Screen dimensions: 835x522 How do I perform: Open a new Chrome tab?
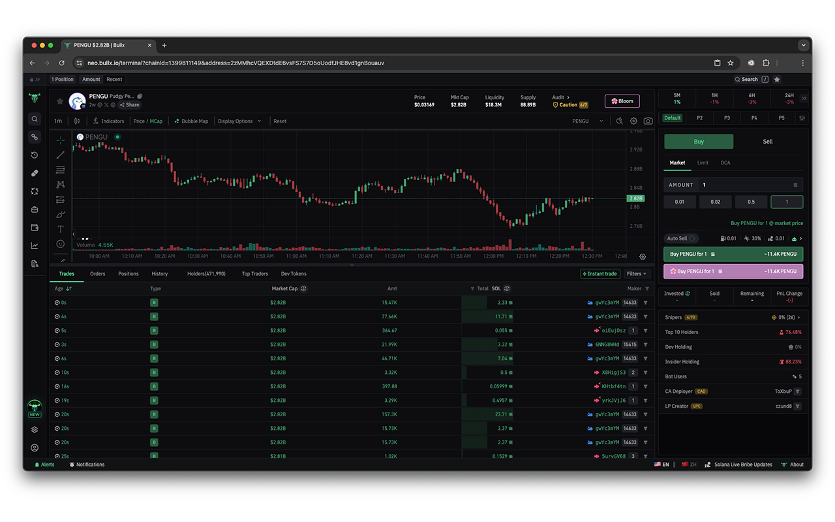coord(164,46)
